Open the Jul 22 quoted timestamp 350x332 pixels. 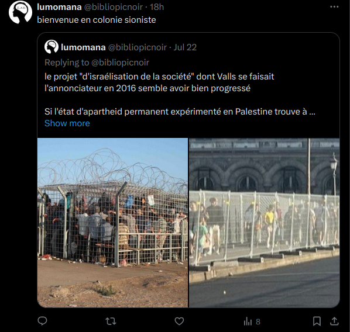185,47
